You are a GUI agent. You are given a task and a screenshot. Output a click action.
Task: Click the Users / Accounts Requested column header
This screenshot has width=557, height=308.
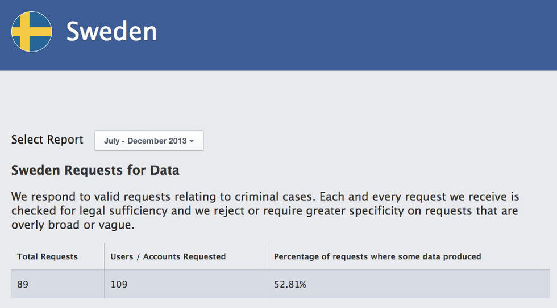(168, 256)
